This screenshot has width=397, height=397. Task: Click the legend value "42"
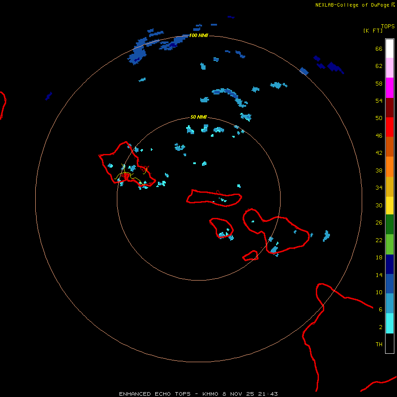pyautogui.click(x=379, y=153)
